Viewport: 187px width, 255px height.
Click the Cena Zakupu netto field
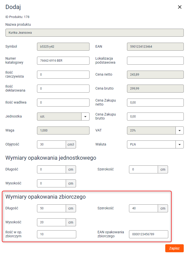155,103
